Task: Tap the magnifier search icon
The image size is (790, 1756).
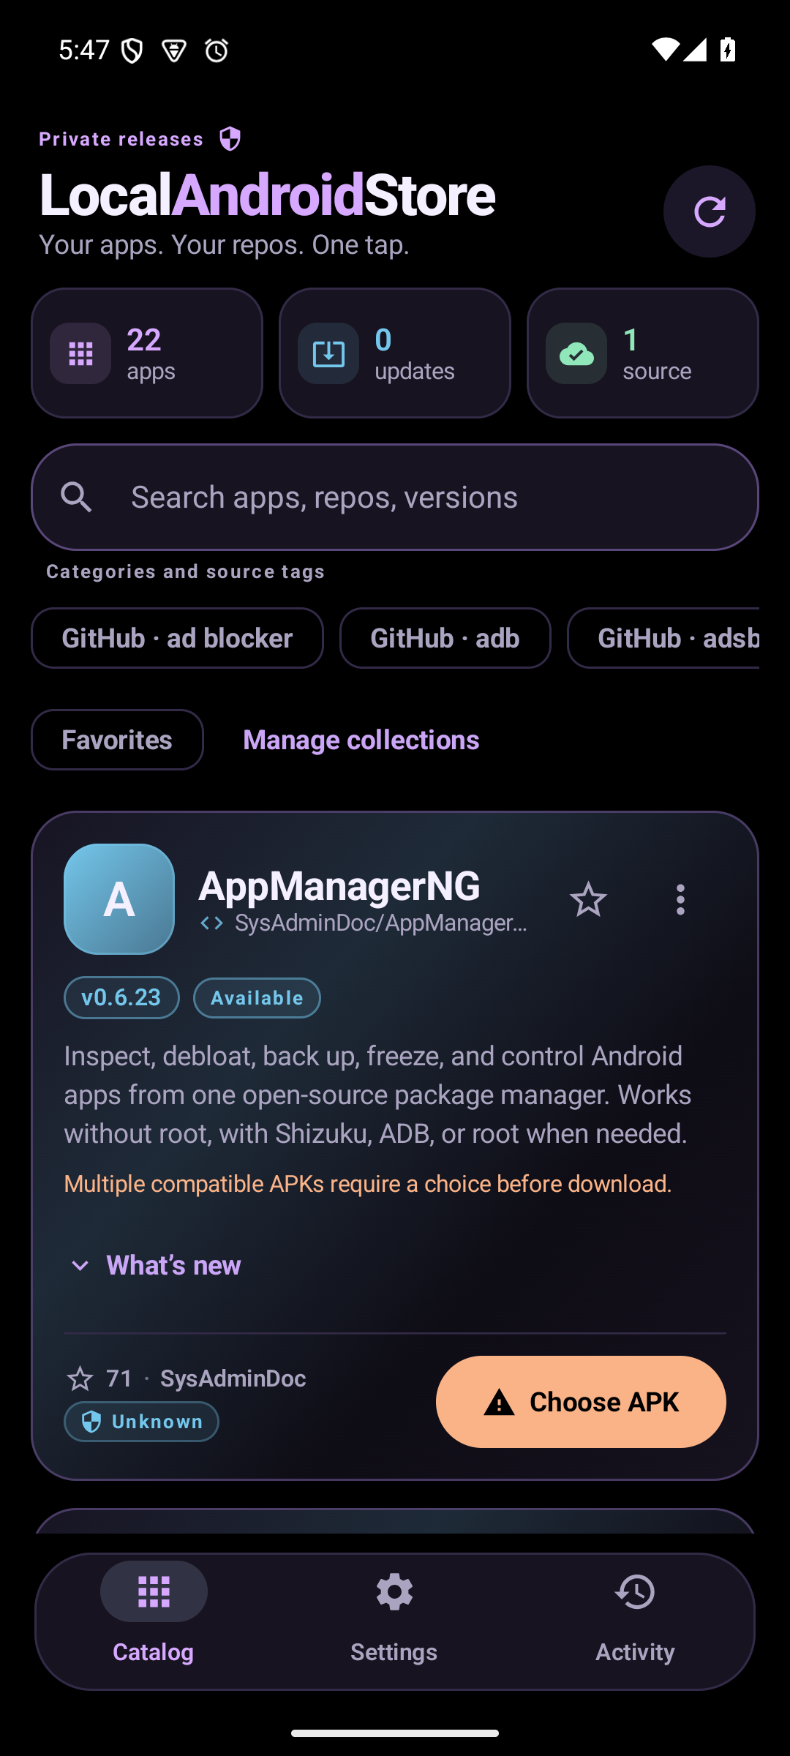Action: (x=76, y=498)
